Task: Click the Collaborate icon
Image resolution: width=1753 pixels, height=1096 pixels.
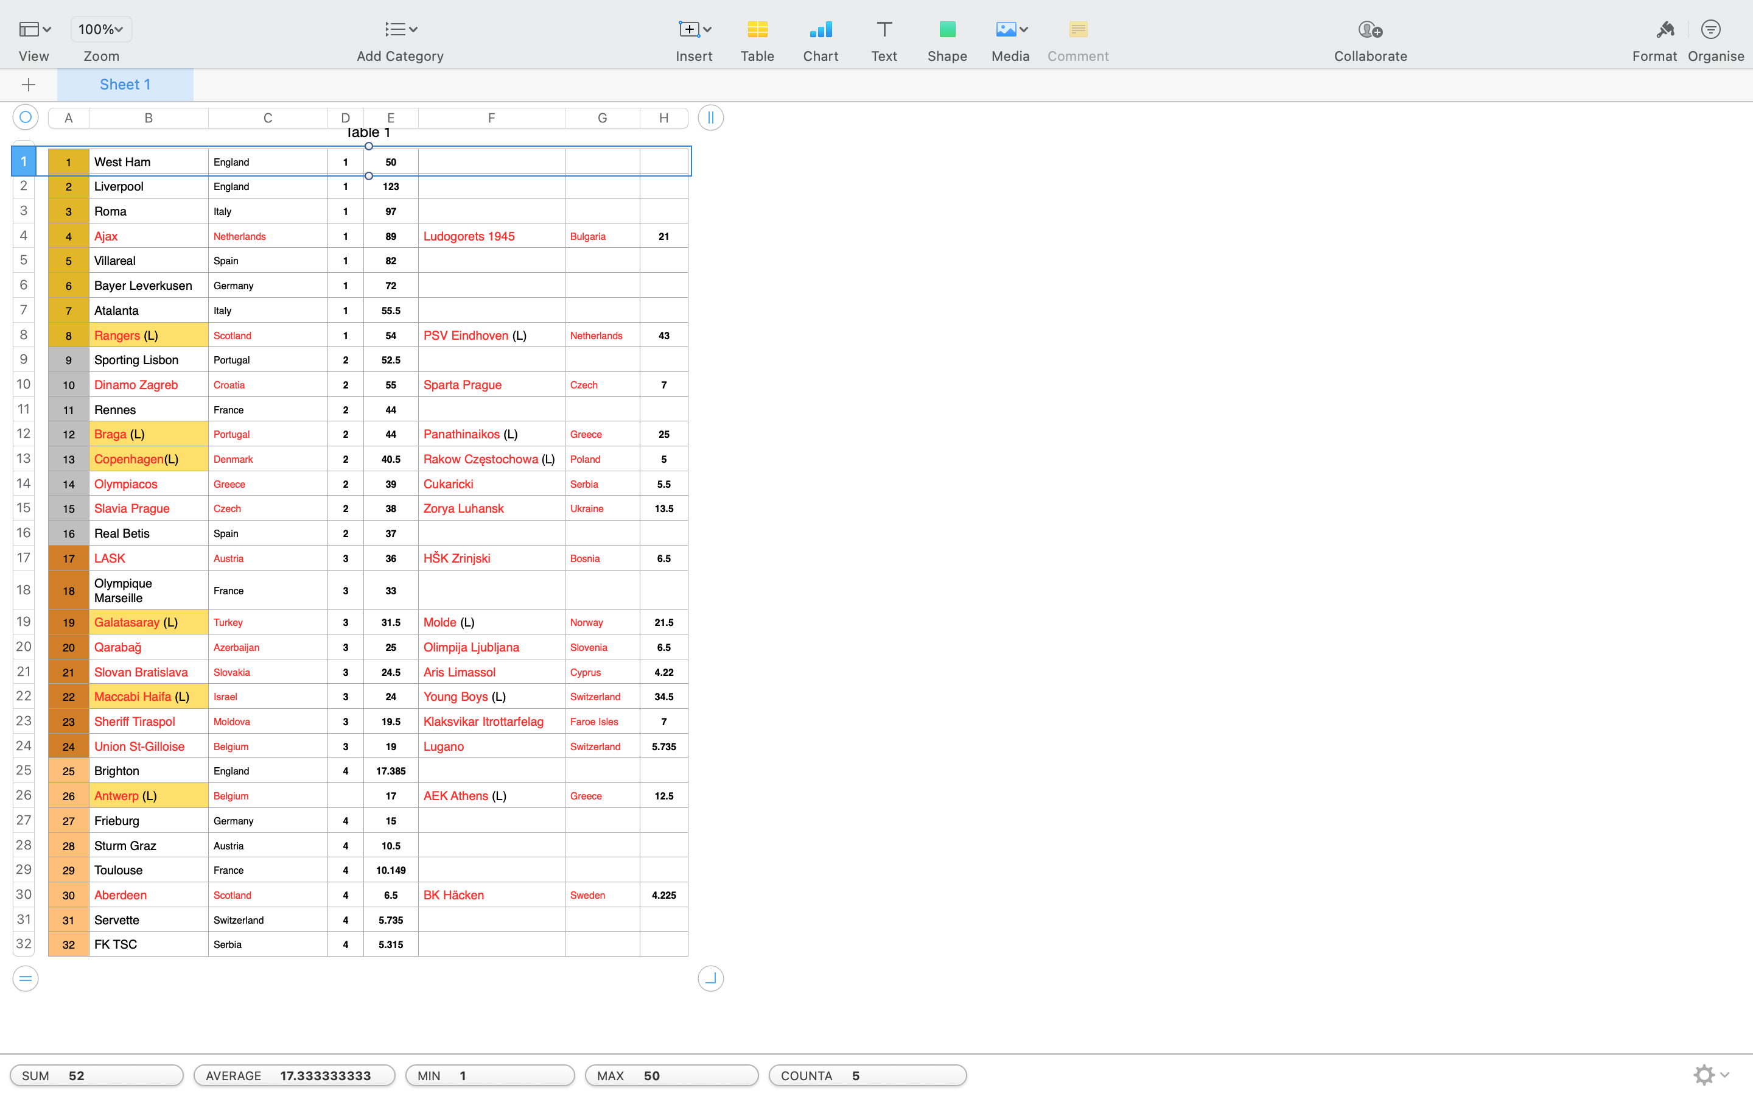Action: click(1370, 29)
